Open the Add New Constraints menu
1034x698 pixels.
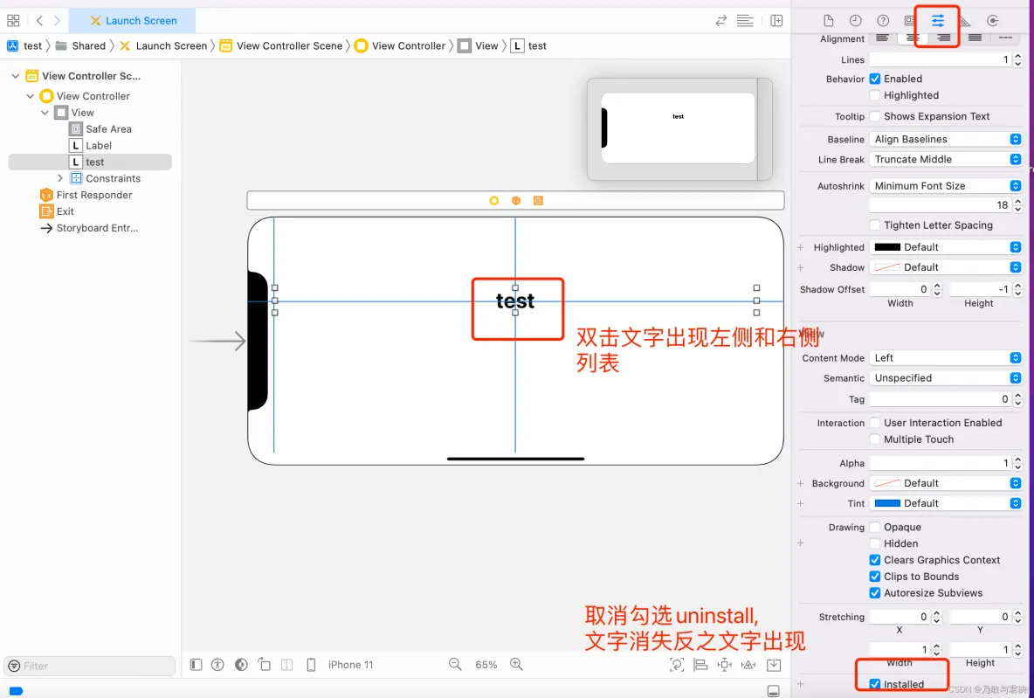click(725, 664)
